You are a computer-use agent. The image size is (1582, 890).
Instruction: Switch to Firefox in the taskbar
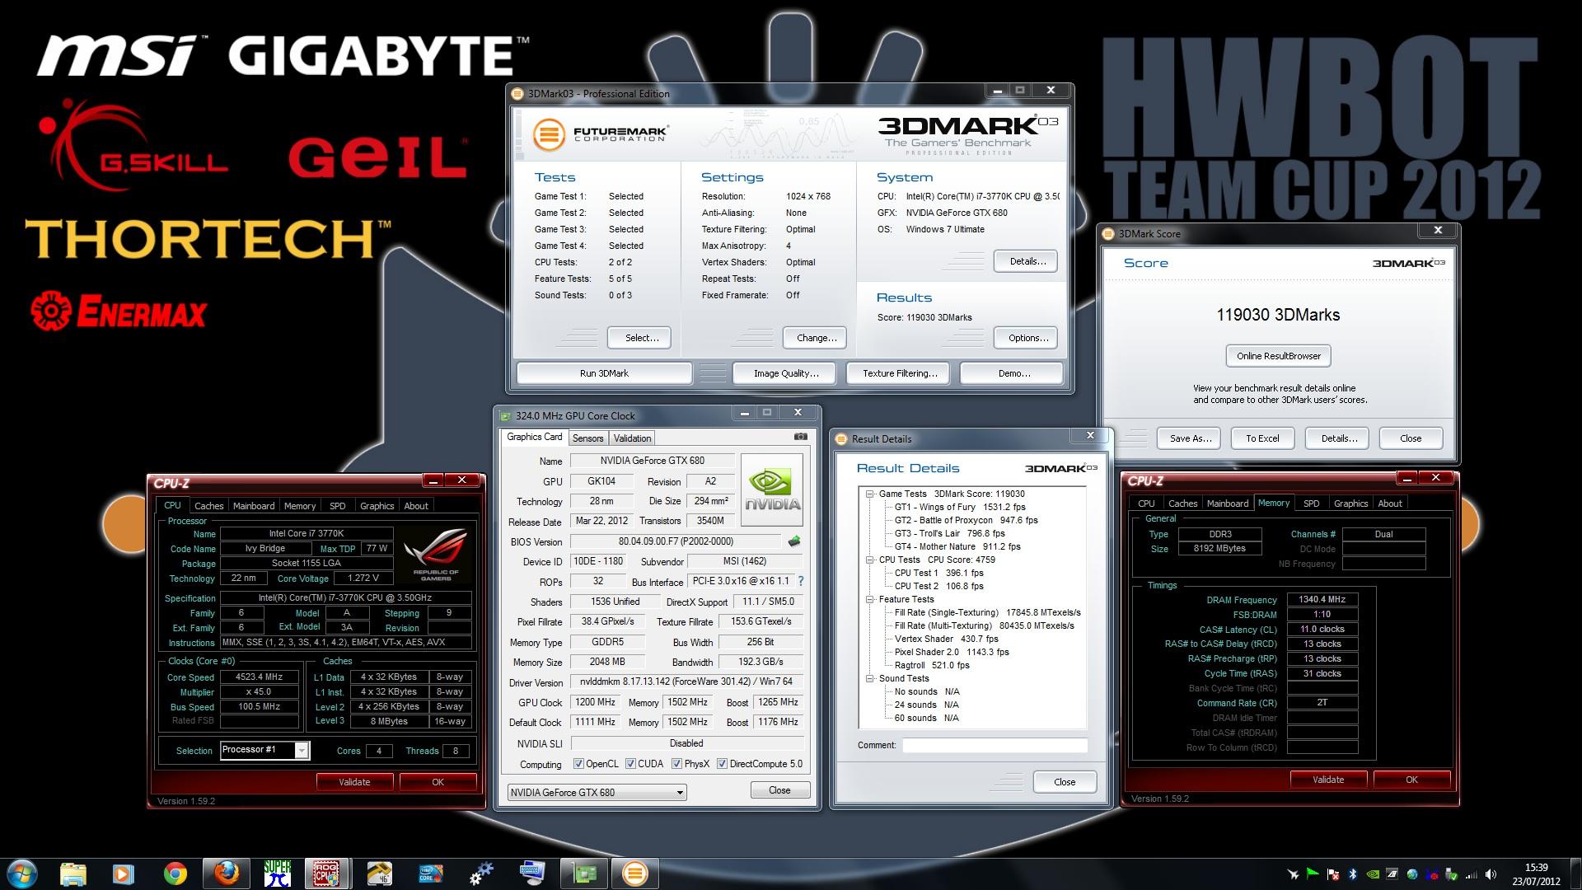pyautogui.click(x=226, y=874)
